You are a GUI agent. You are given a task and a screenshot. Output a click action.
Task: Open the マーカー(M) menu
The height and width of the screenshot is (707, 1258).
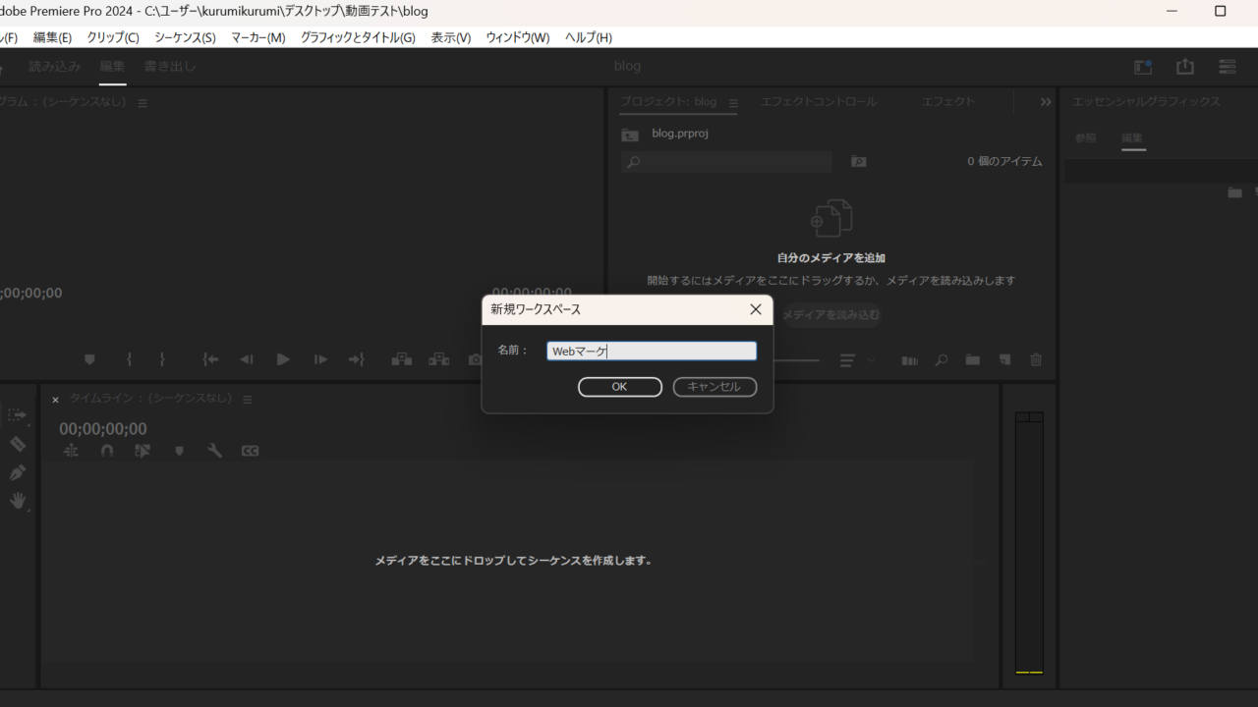click(x=257, y=37)
